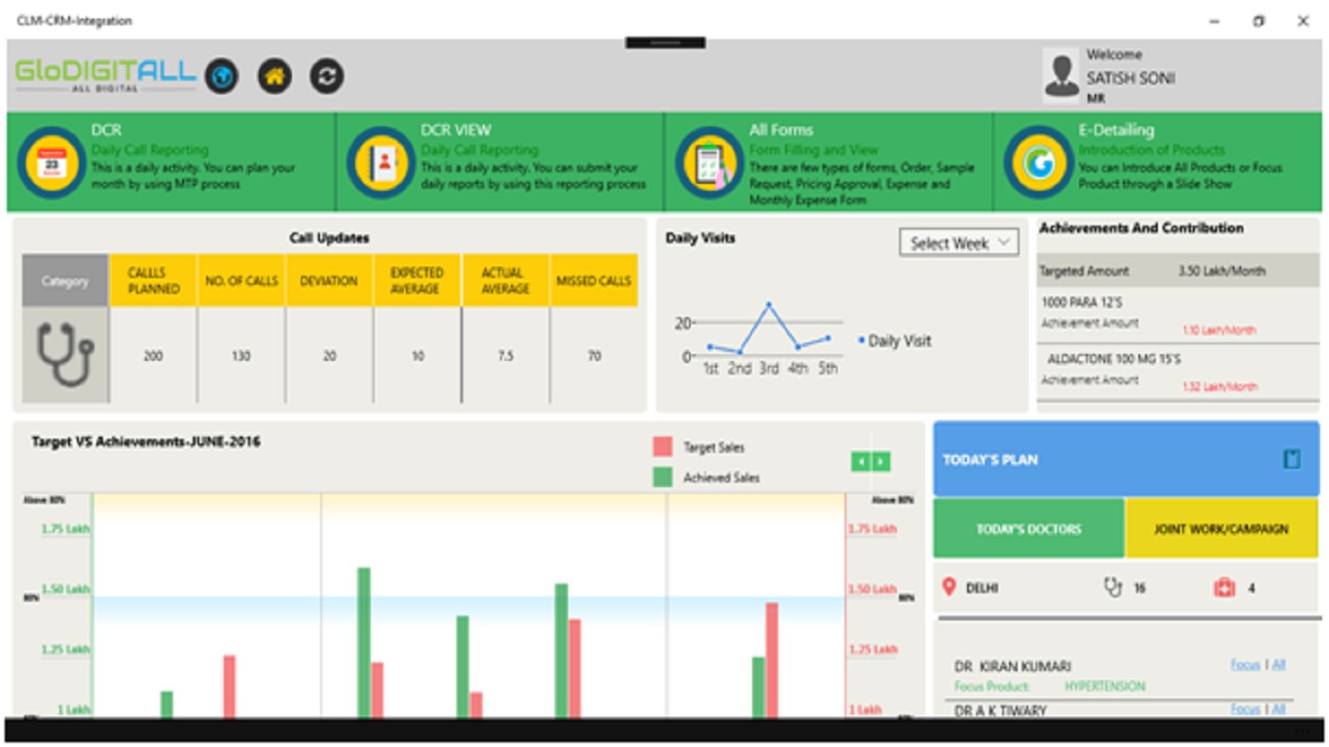Click the stethoscope icon beside the count 16

[1113, 587]
